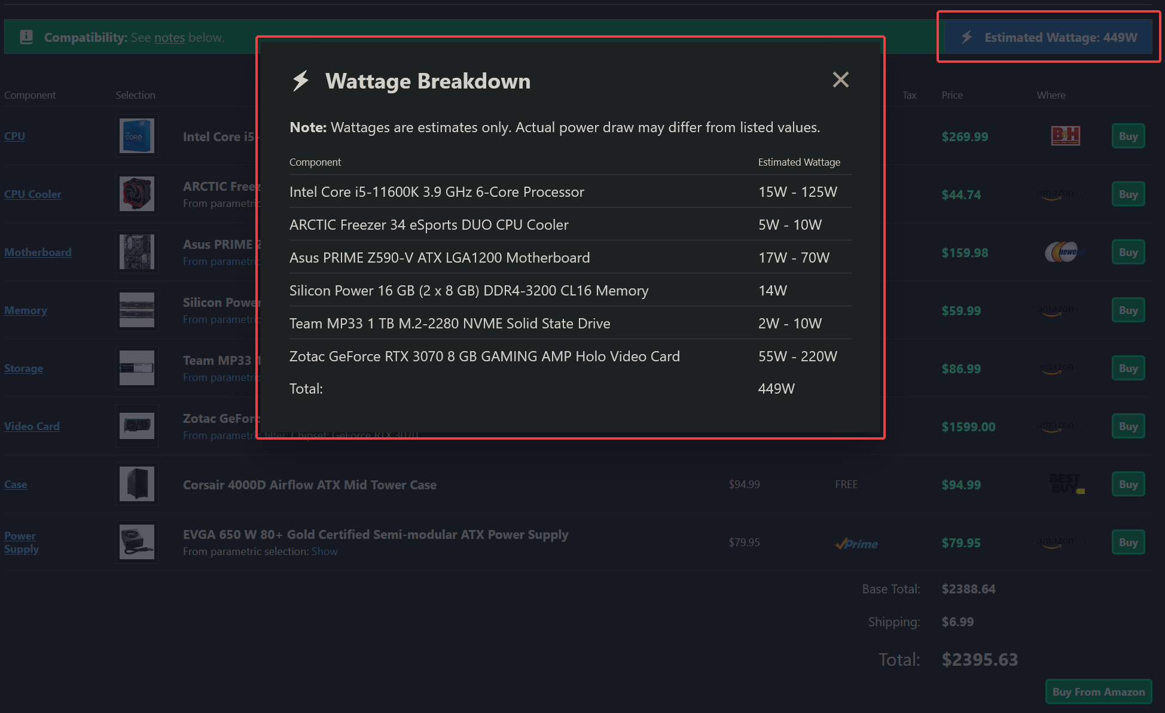Click Buy button for Video Card

click(1129, 426)
